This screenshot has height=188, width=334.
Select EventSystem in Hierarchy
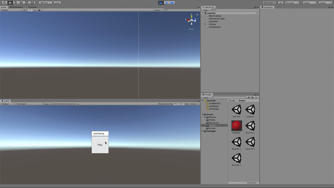215,27
